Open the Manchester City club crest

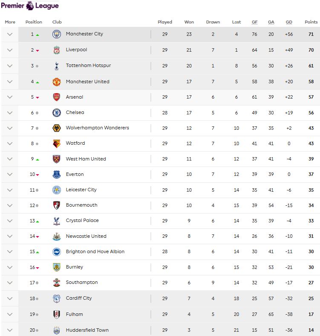[x=57, y=34]
